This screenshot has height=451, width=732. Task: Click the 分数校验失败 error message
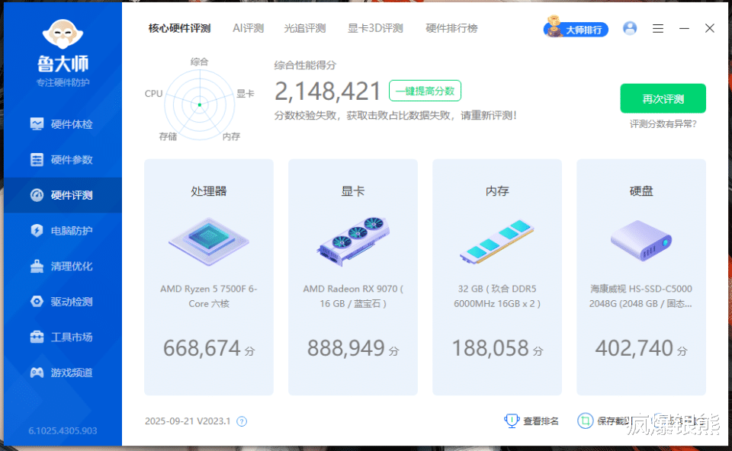coord(396,115)
